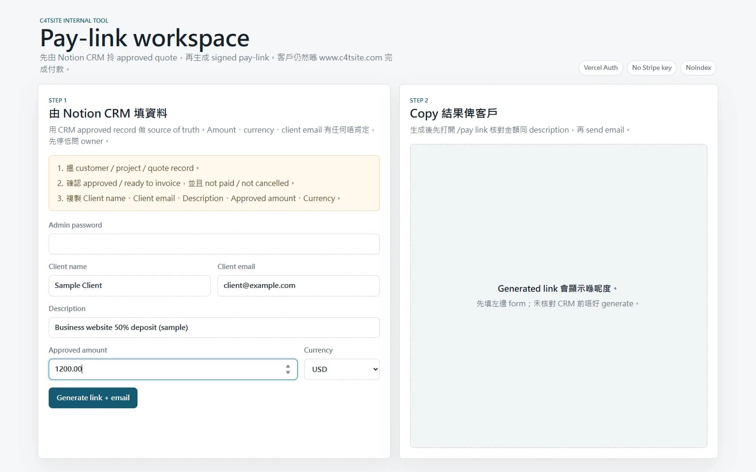
Task: Edit the Description text box
Action: tap(214, 328)
